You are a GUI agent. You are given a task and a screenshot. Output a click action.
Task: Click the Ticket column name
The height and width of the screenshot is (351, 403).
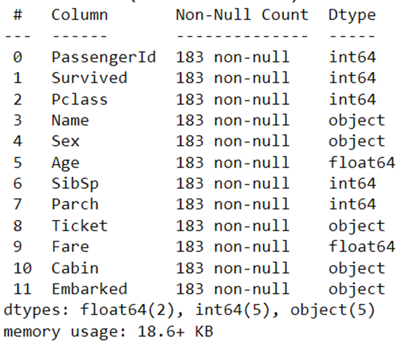pos(79,226)
